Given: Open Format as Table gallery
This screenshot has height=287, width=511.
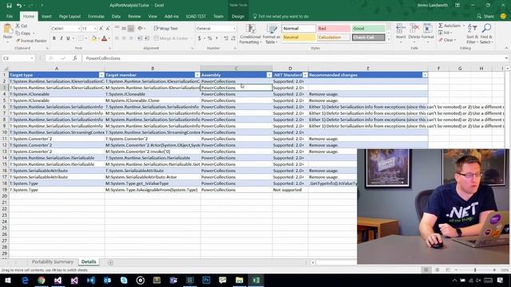Looking at the screenshot, I should point(271,33).
